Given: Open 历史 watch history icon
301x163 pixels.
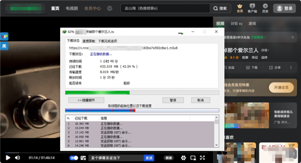Looking at the screenshot, I should pyautogui.click(x=265, y=8).
